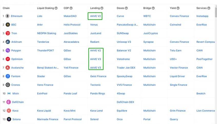Click the Tron chain logo icon
Viewport: 217px width, 124px height.
(8, 33)
